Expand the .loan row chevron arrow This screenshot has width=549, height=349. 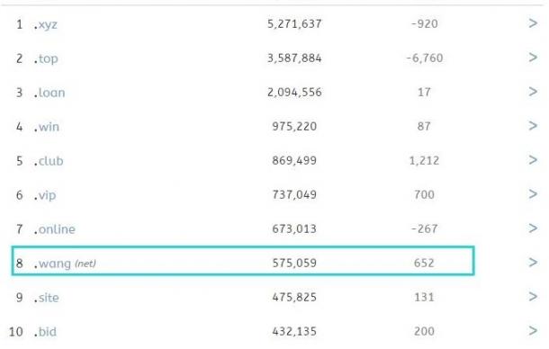pos(533,92)
